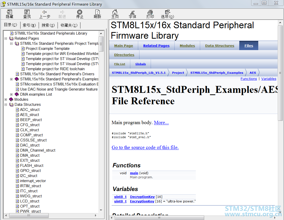Click the Functions summary link
Screen dimensions: 284x220
[x=249, y=79]
